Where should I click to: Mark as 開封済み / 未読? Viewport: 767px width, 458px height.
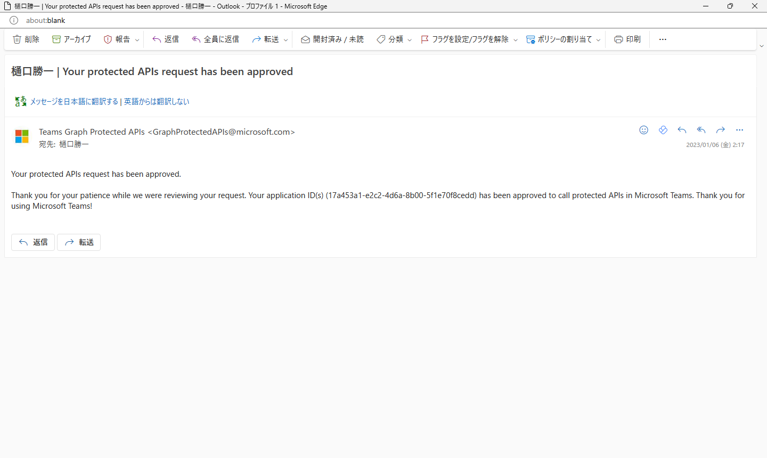(332, 39)
